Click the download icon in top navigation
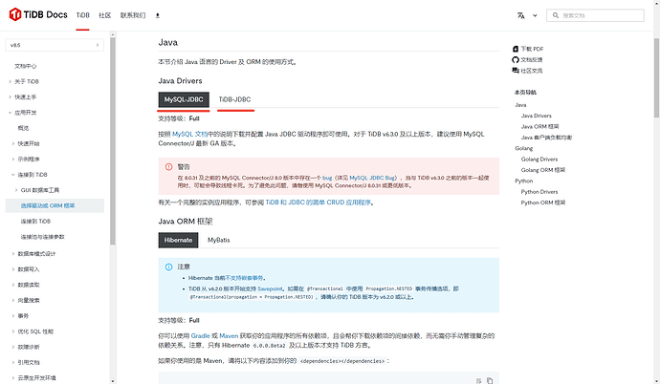This screenshot has height=384, width=660. [x=158, y=16]
